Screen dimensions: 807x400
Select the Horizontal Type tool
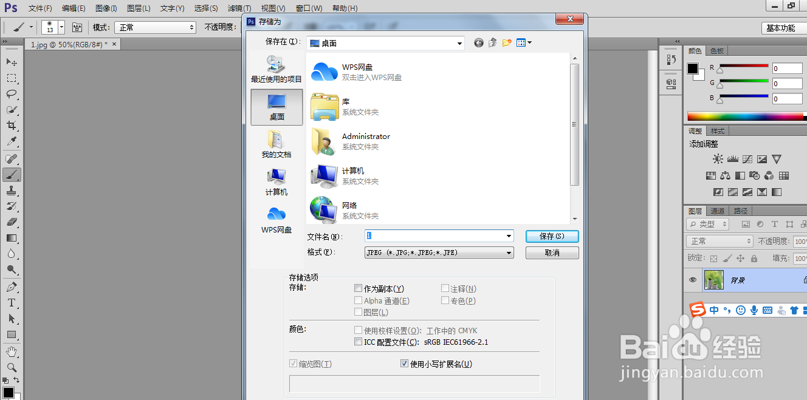coord(12,302)
